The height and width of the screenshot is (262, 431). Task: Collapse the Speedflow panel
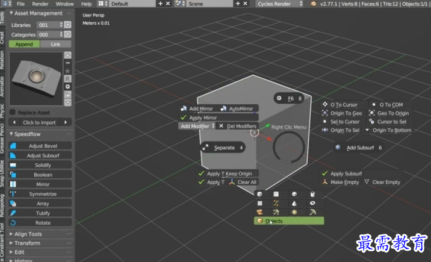[11, 134]
